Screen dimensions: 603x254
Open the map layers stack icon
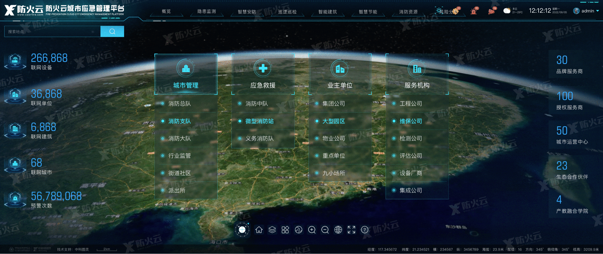272,230
